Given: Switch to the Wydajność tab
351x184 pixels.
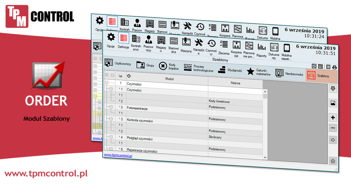Looking at the screenshot, I should pos(230,70).
